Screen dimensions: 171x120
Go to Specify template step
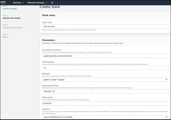(x=10, y=9)
